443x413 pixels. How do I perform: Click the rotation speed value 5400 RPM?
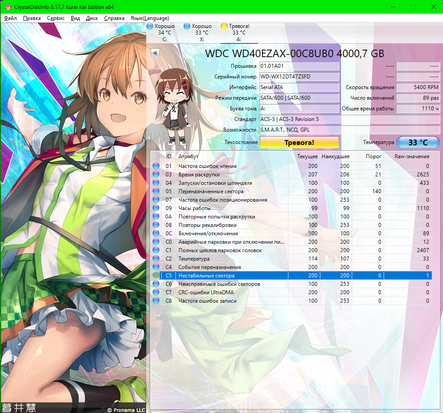point(418,87)
